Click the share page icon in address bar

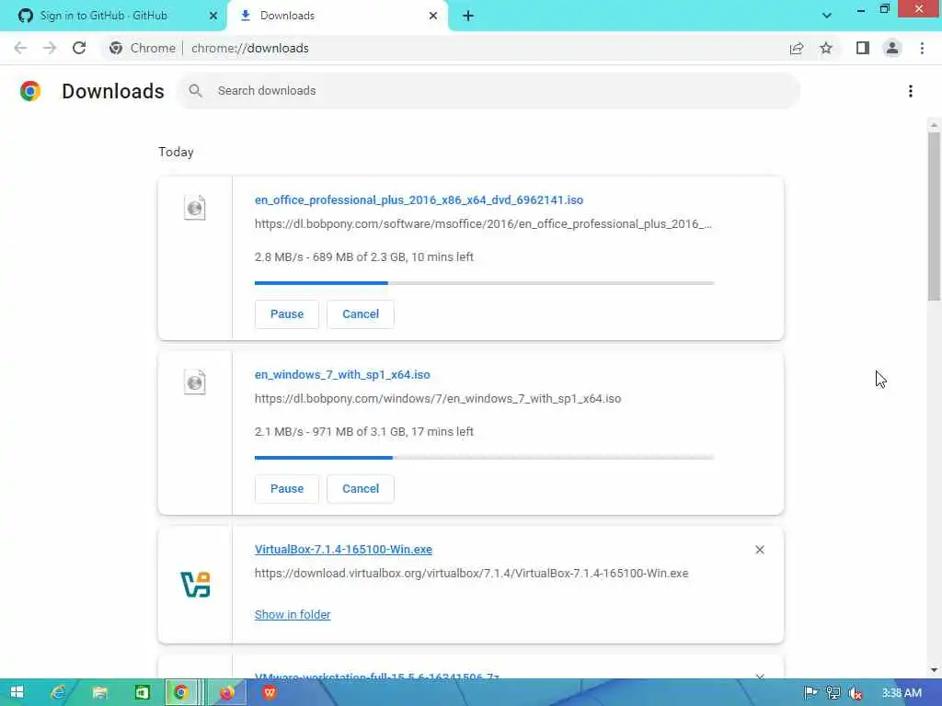click(x=797, y=48)
